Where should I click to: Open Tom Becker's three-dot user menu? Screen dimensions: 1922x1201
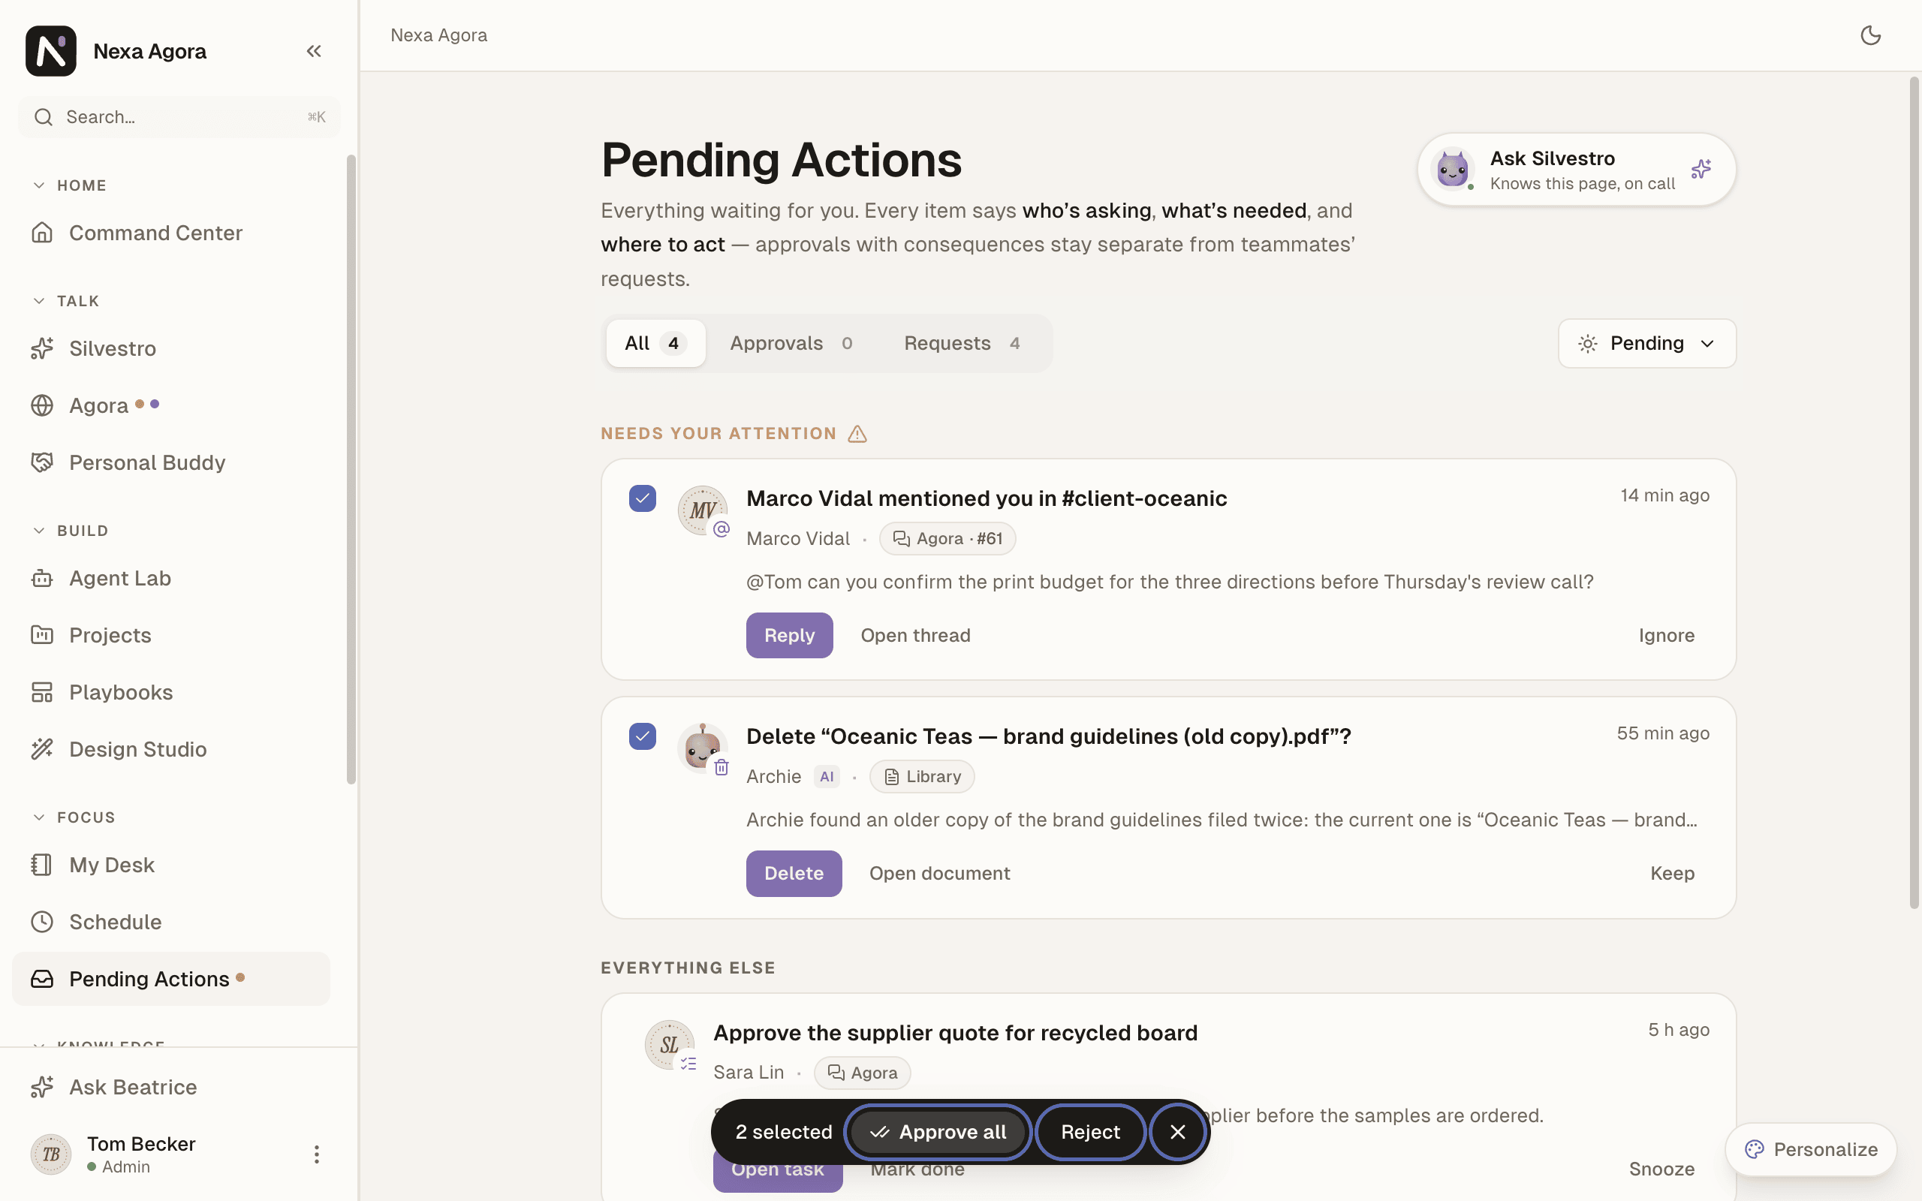(x=316, y=1154)
